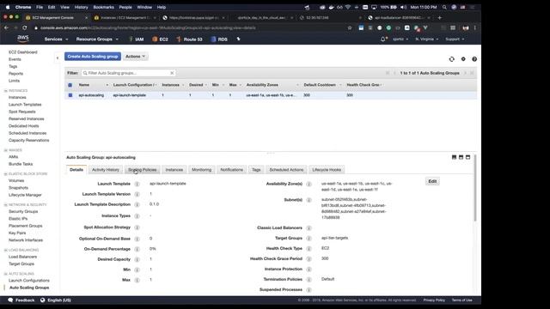Collapse the left navigation sidebar arrow
The image size is (550, 309).
tap(58, 58)
